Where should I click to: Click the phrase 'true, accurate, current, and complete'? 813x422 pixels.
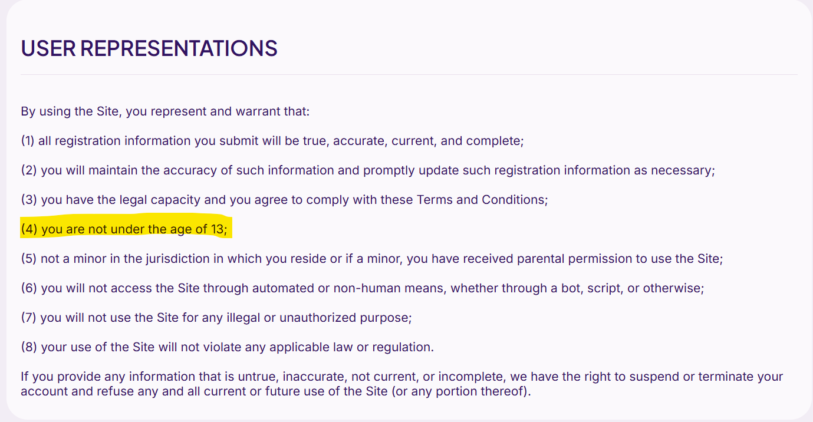click(429, 141)
